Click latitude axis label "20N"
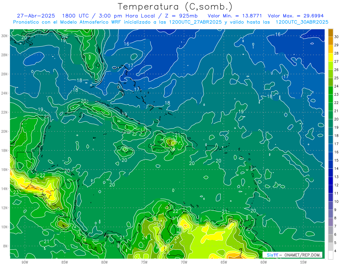The height and width of the screenshot is (266, 344). pyautogui.click(x=4, y=131)
